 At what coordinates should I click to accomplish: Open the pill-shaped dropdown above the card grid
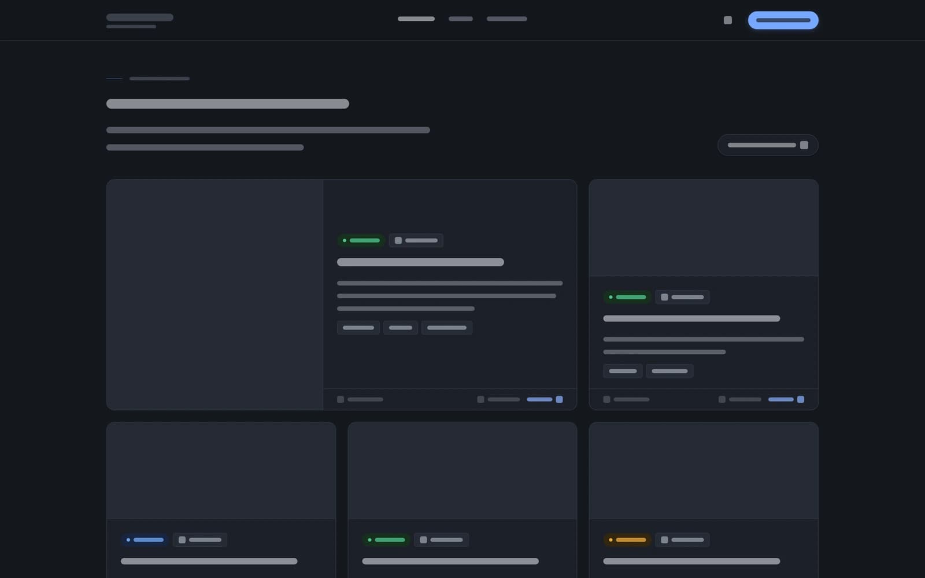pyautogui.click(x=768, y=145)
